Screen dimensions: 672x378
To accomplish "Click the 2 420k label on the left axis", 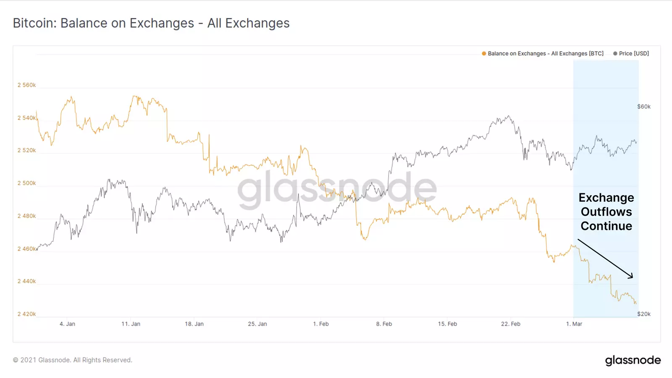I will pos(26,314).
